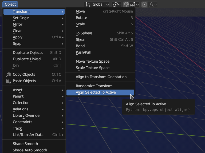Expand the Asset submenu
This screenshot has width=205, height=153.
(x=34, y=90)
